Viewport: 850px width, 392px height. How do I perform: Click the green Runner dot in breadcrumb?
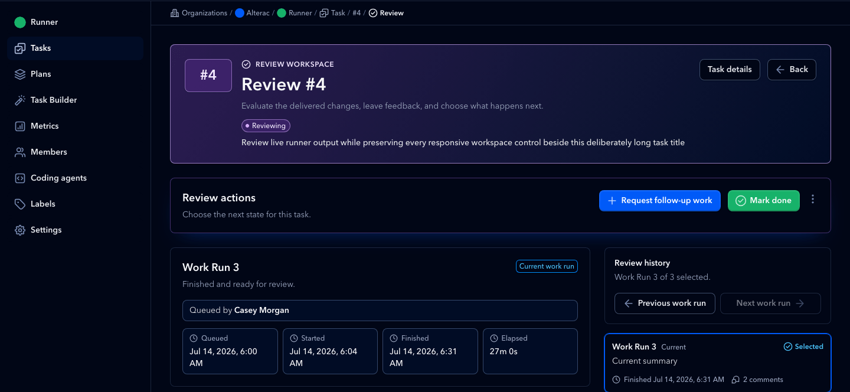282,13
